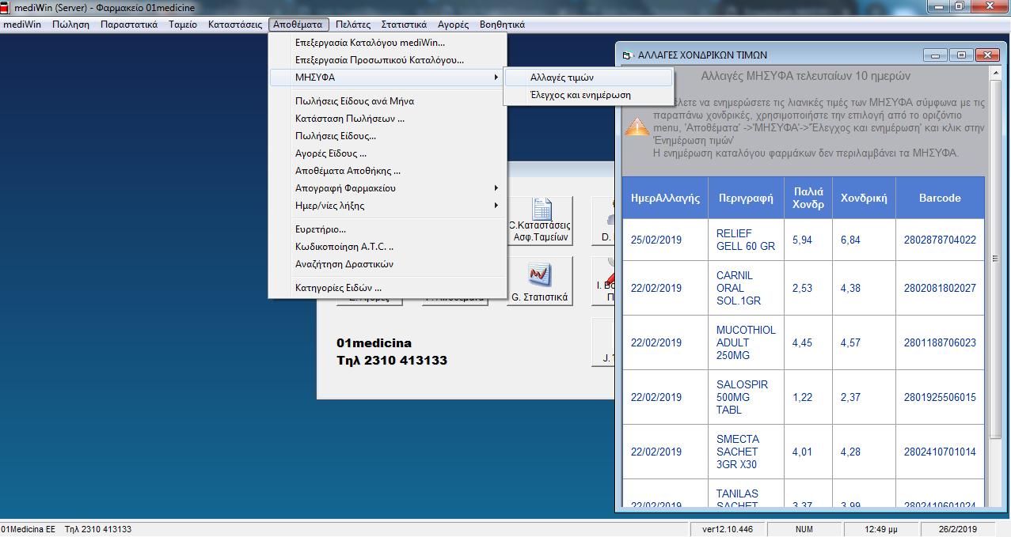Viewport: 1011px width, 537px height.
Task: Click the scrollbar up arrow in price window
Action: pos(996,72)
